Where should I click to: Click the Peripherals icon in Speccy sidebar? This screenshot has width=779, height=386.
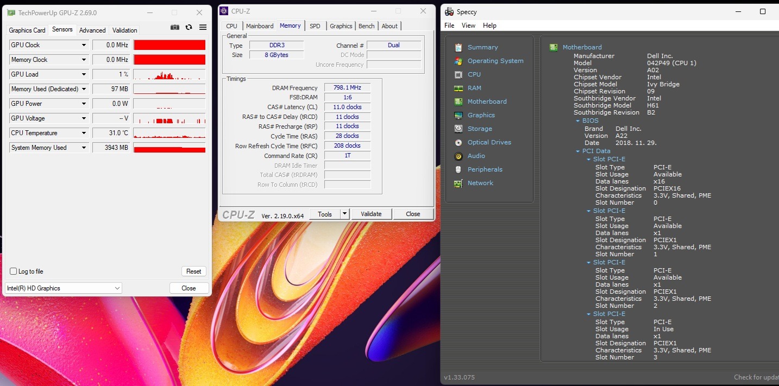point(458,169)
